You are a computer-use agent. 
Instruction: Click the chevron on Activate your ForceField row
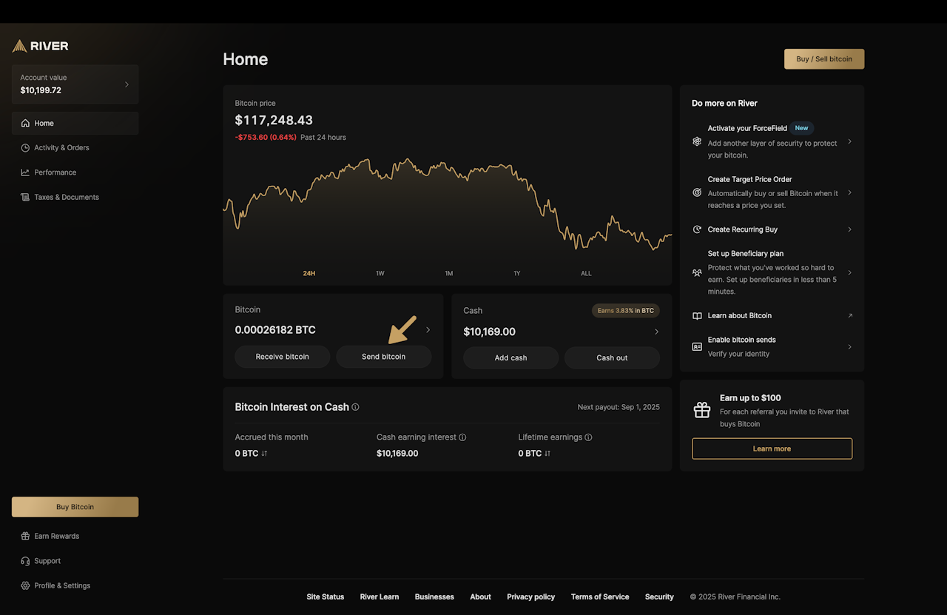[x=849, y=141]
